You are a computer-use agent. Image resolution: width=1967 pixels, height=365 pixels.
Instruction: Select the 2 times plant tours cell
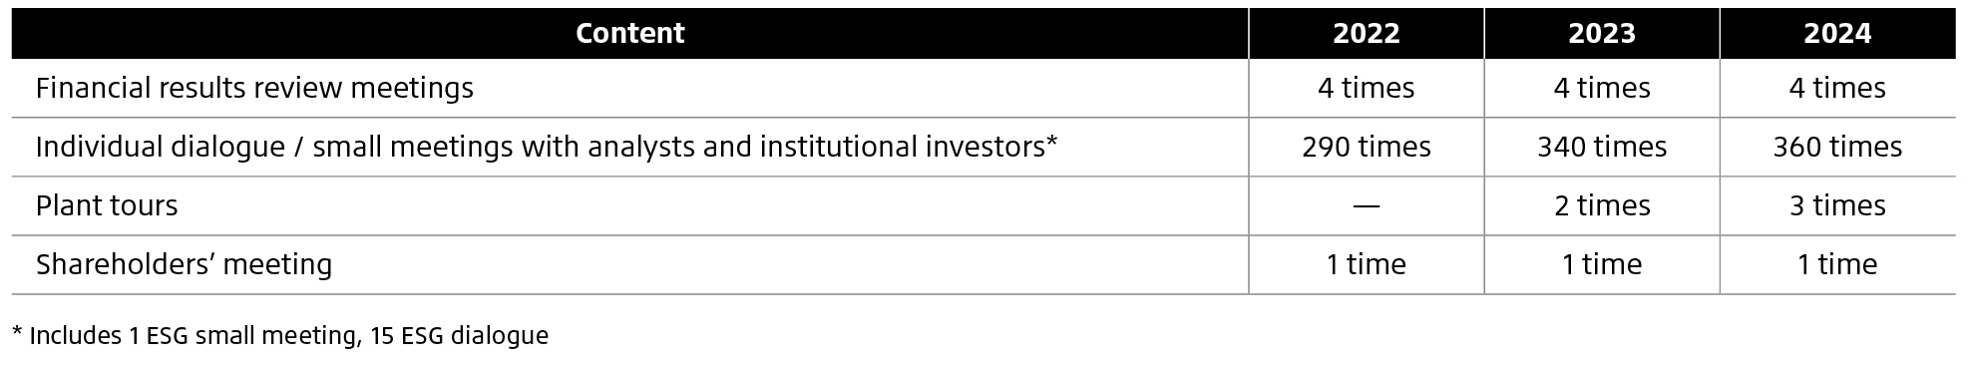pyautogui.click(x=1601, y=206)
